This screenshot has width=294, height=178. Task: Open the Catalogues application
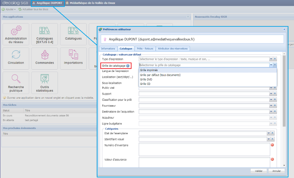tap(73, 34)
